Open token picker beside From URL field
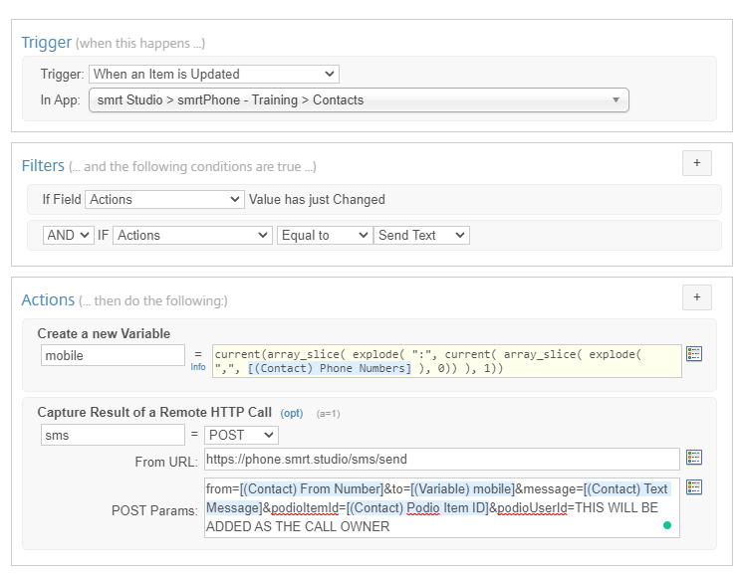Screen dimensions: 744x574 click(x=694, y=458)
